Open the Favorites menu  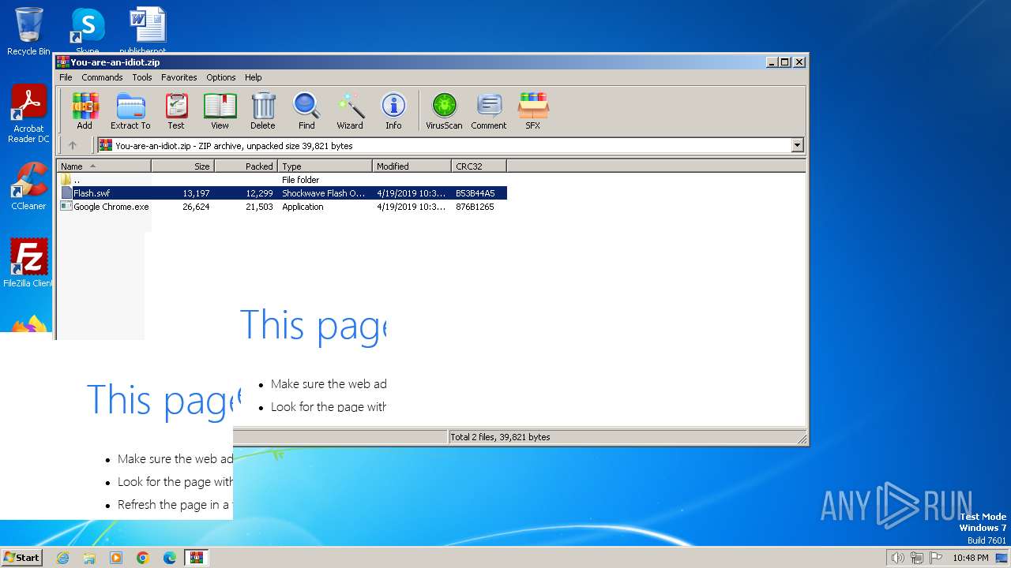pyautogui.click(x=179, y=77)
